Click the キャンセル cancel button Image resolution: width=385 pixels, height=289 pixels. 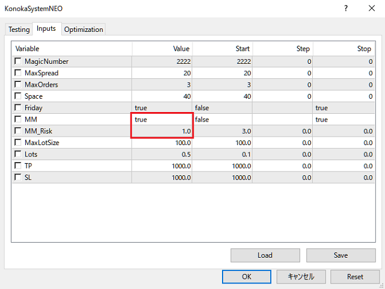click(x=301, y=277)
